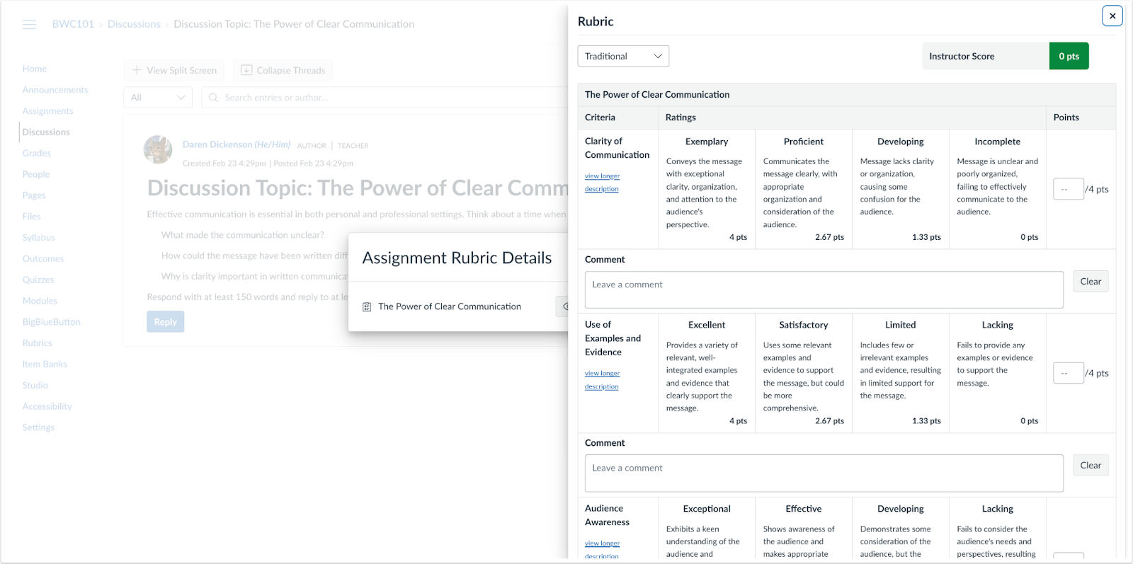Click comment box under Clarity of Communication

824,290
